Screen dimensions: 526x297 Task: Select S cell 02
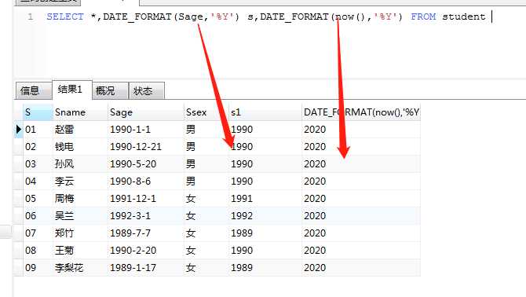pos(38,147)
